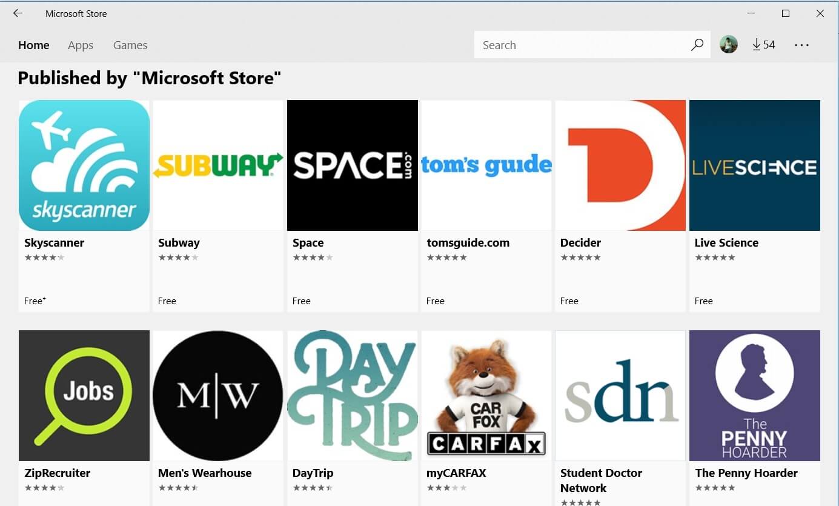Click the myCARFAX star rating
The height and width of the screenshot is (506, 839).
click(x=446, y=488)
